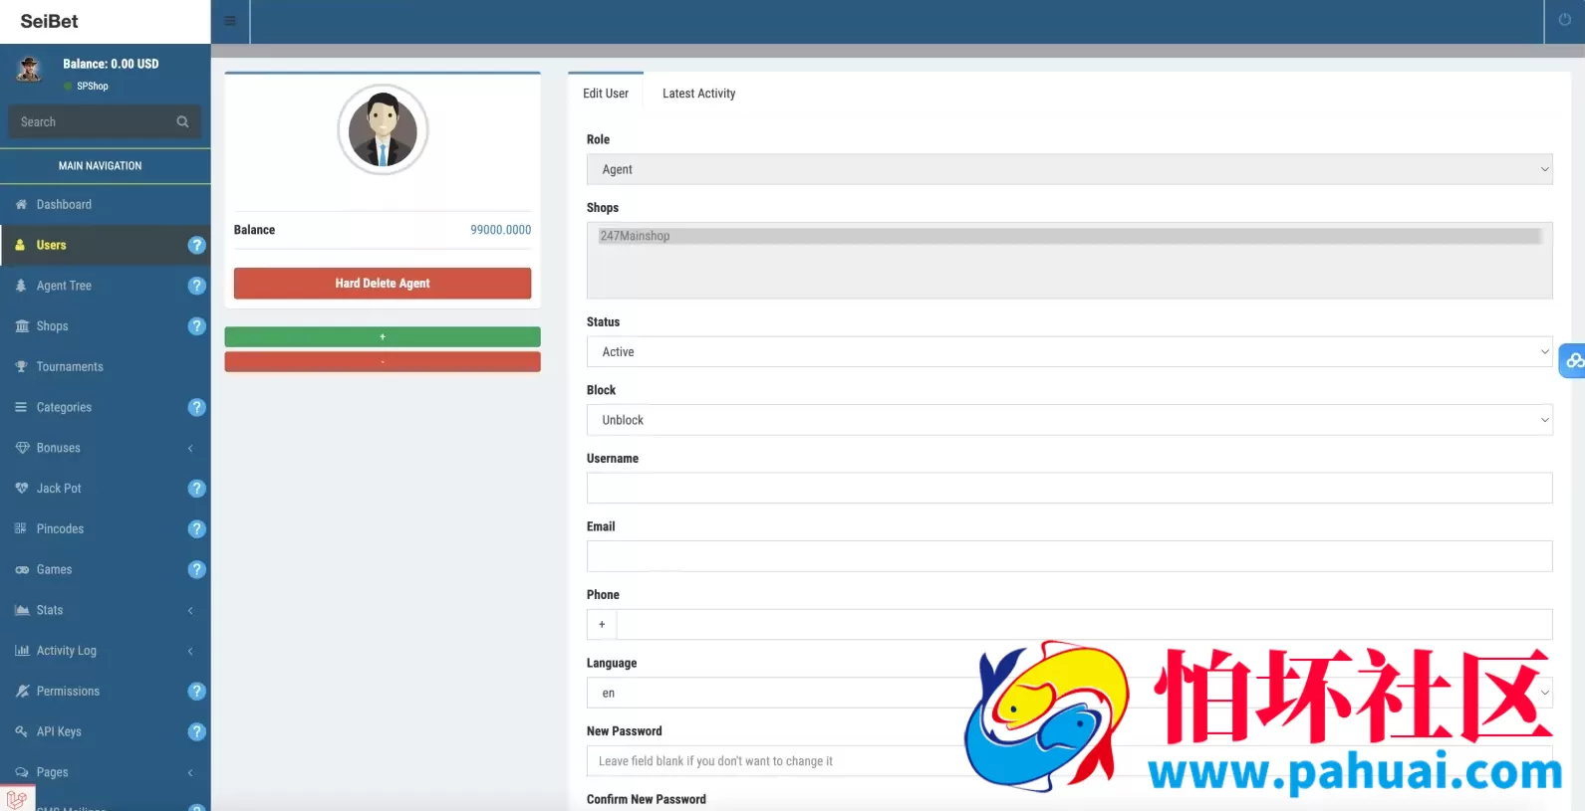The width and height of the screenshot is (1585, 811).
Task: Go to Agent Tree page
Action: 64,286
